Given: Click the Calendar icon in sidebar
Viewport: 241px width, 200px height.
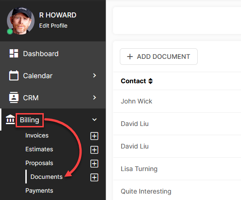Looking at the screenshot, I should point(14,75).
